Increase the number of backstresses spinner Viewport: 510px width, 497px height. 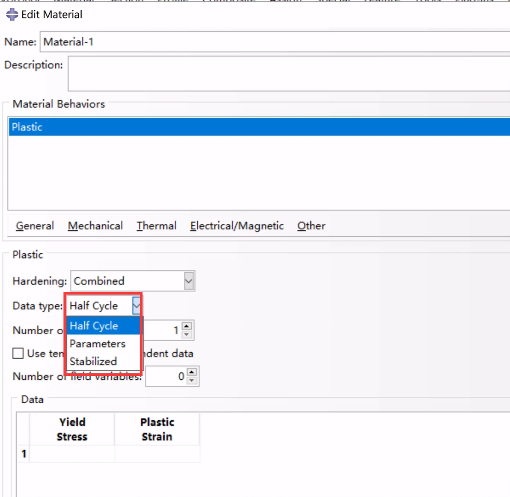[187, 326]
